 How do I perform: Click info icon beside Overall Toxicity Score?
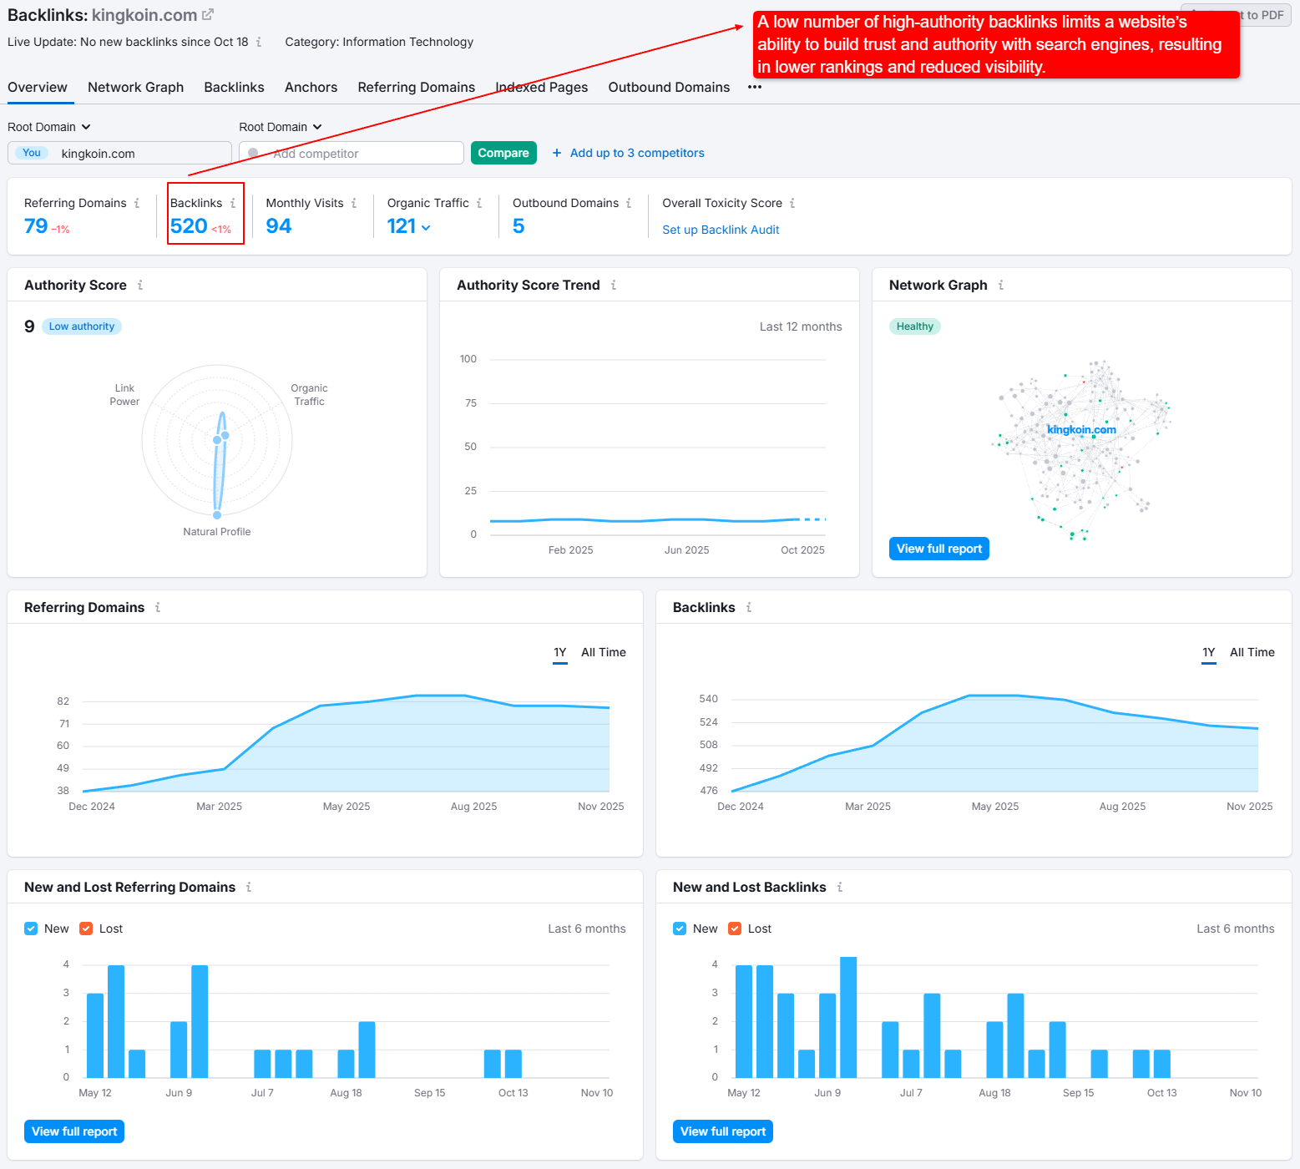click(792, 203)
